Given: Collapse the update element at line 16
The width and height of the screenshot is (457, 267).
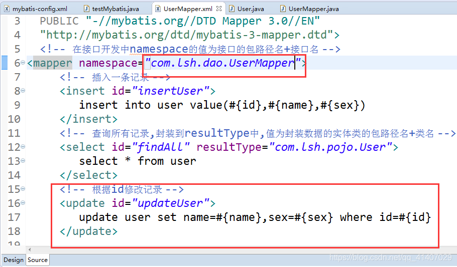Looking at the screenshot, I should click(23, 203).
